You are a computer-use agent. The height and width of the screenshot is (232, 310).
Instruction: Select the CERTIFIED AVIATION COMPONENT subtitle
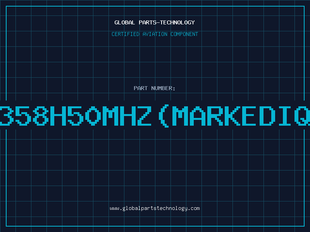click(155, 34)
